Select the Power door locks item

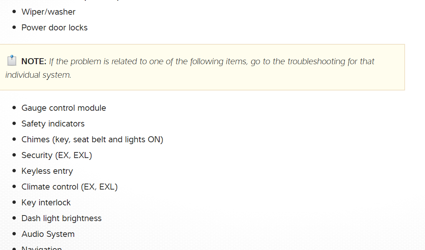click(54, 28)
